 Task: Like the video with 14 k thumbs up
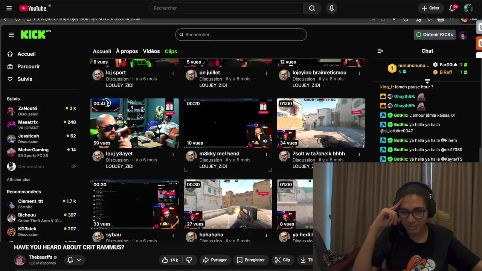(169, 260)
